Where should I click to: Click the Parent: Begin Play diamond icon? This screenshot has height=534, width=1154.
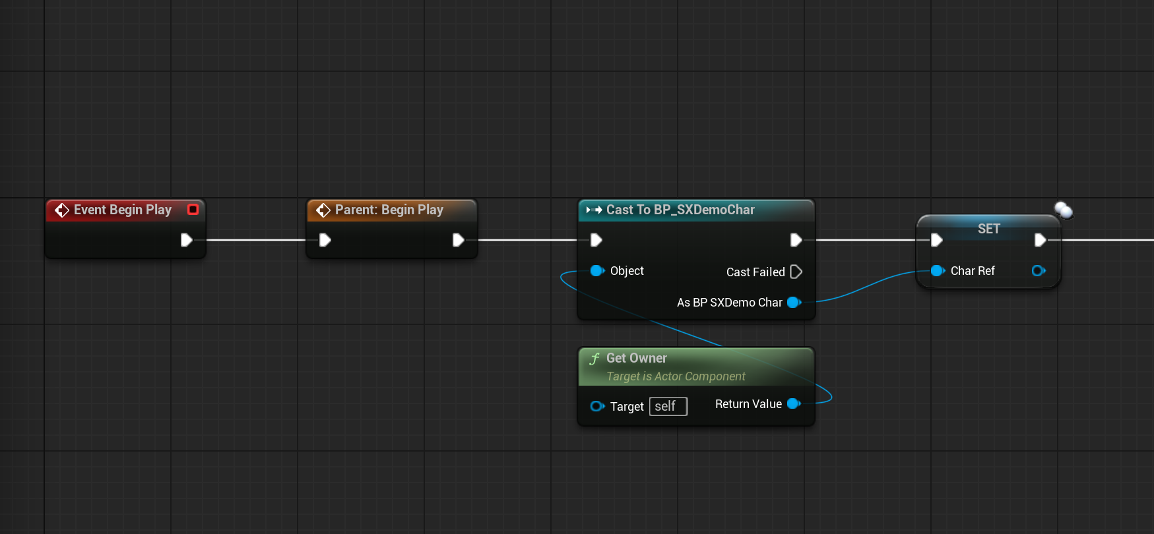323,210
